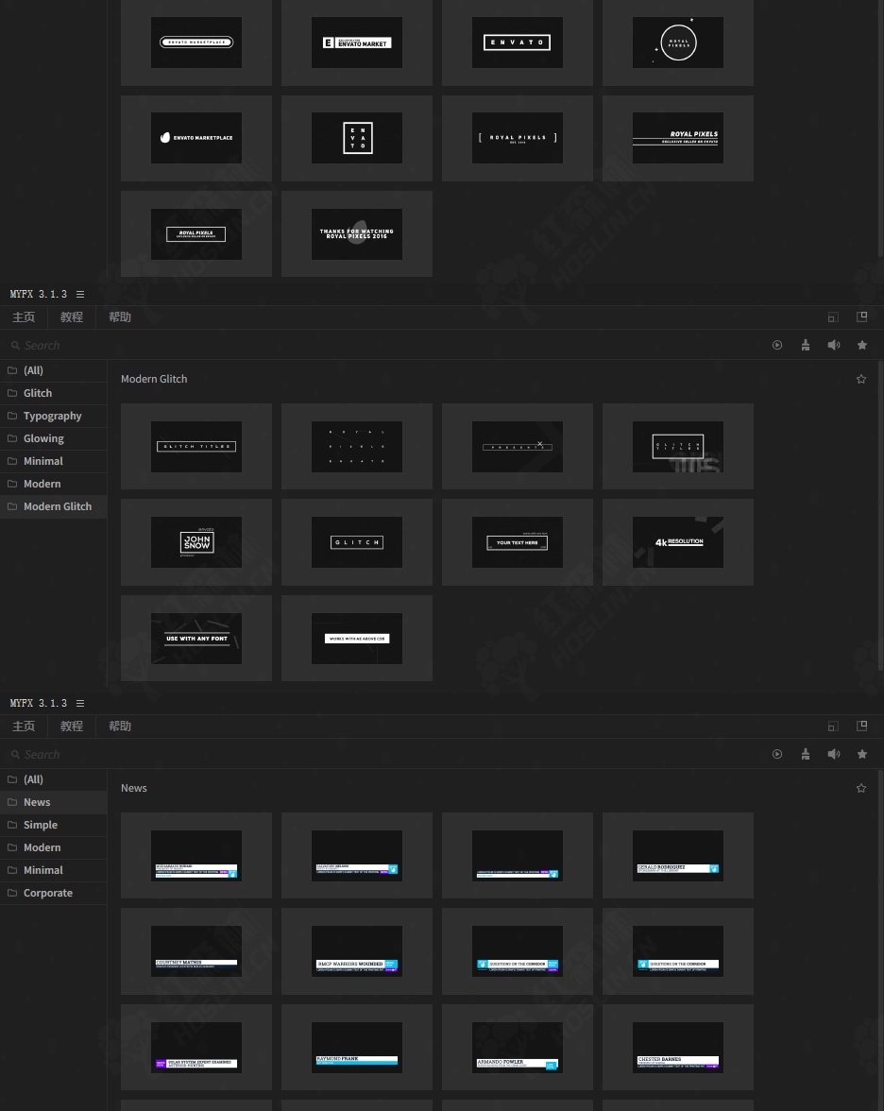Open 帮助 tab above the Modern Glitch list

coord(120,316)
